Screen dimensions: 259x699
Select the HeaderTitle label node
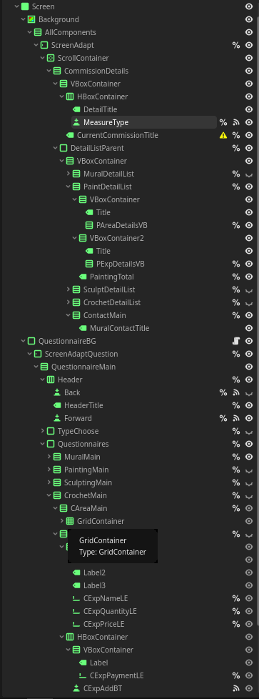tap(83, 405)
